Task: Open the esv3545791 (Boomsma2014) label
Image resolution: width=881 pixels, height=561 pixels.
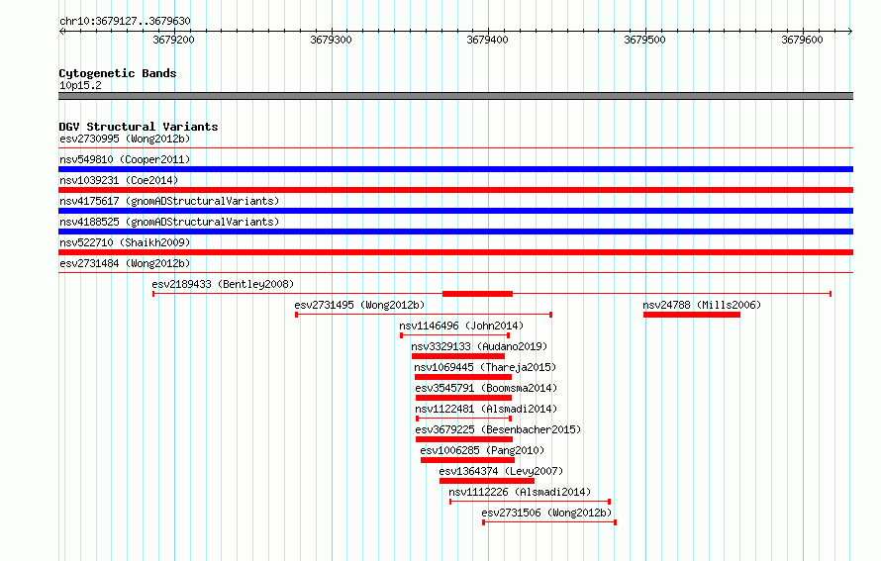Action: coord(486,388)
